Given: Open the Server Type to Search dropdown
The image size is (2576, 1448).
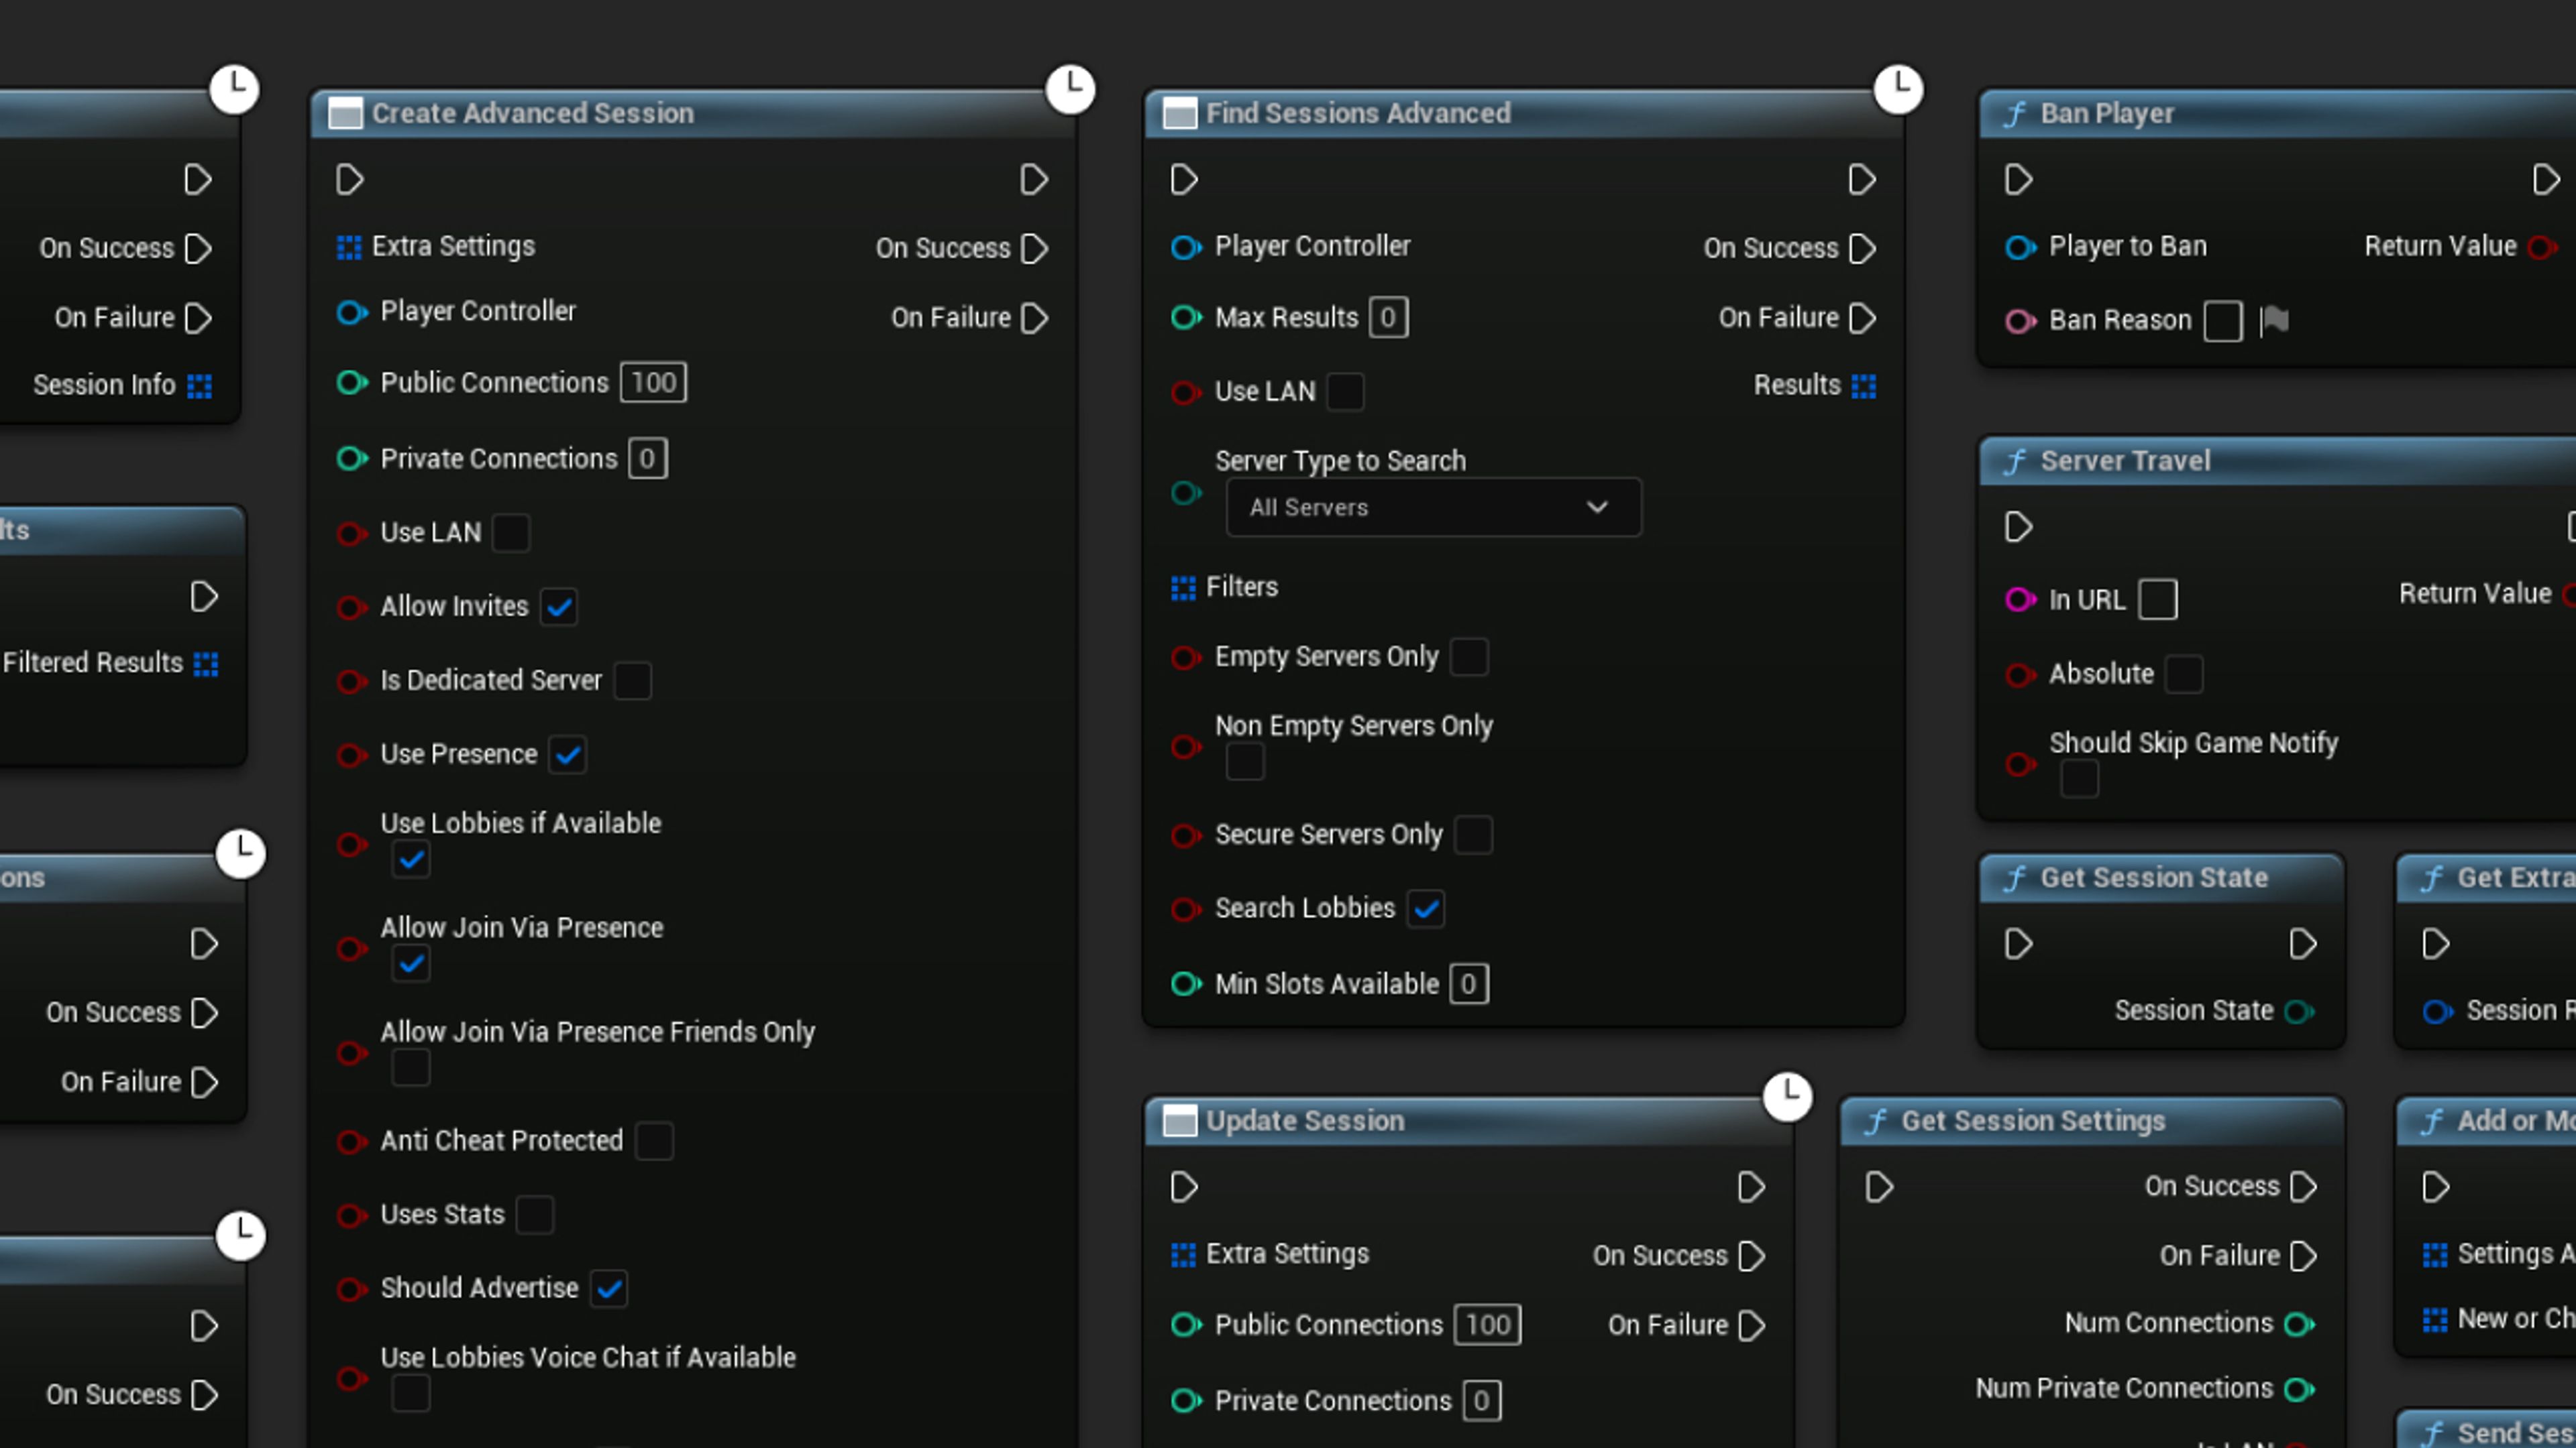Looking at the screenshot, I should click(x=1432, y=507).
